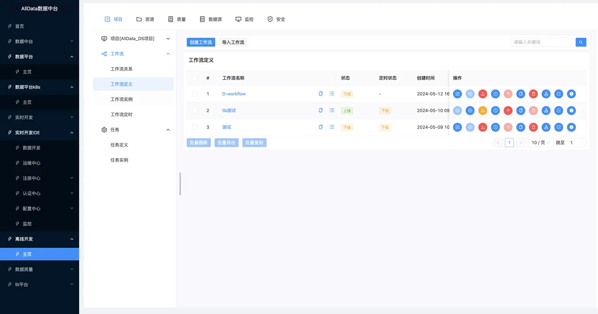Delete the D-workflow workflow

[x=534, y=94]
